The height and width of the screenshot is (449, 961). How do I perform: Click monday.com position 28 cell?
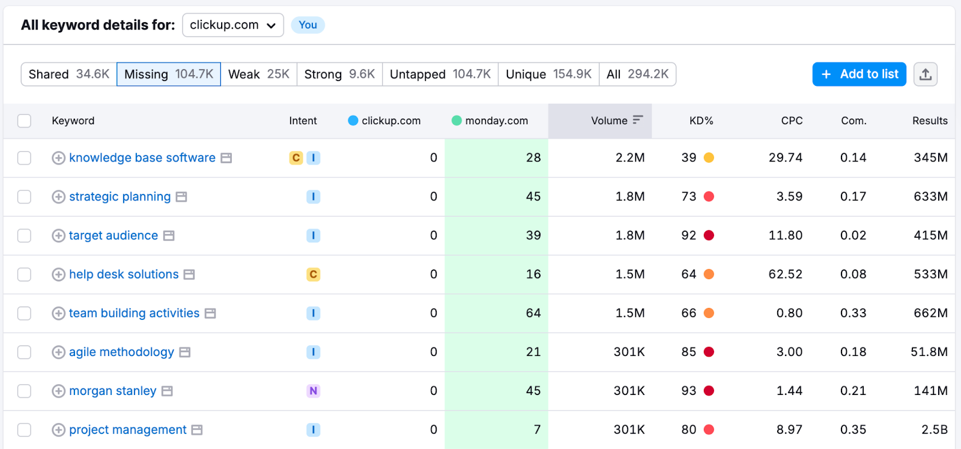click(x=496, y=158)
